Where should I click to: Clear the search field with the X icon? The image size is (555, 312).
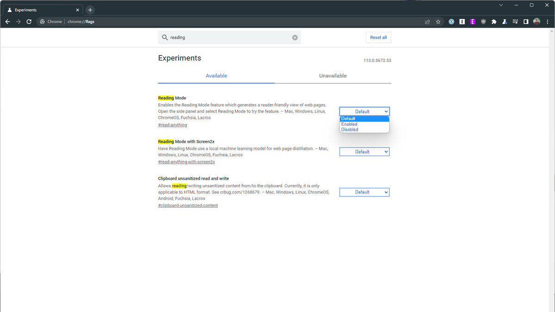point(295,37)
